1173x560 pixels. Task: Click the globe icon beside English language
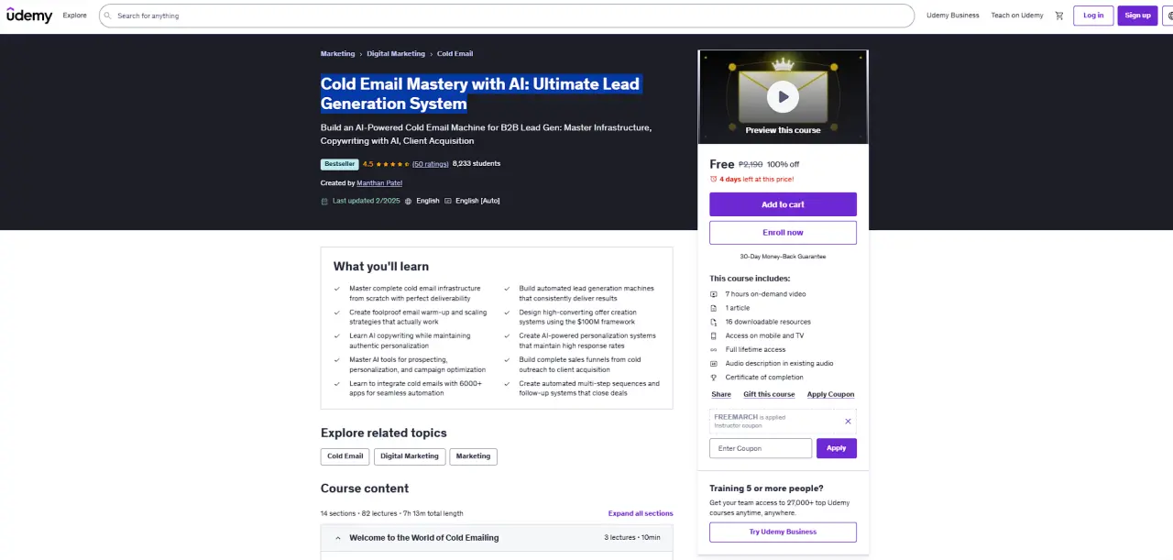click(x=408, y=201)
